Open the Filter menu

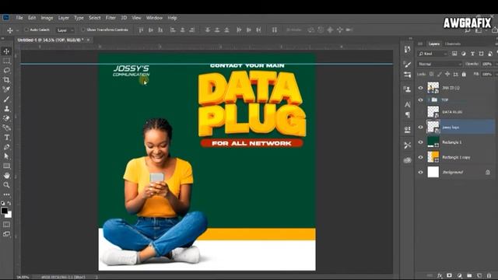click(x=110, y=18)
